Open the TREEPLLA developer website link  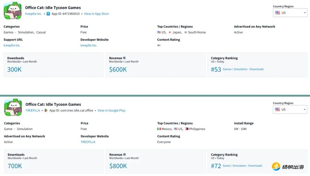tap(88, 142)
